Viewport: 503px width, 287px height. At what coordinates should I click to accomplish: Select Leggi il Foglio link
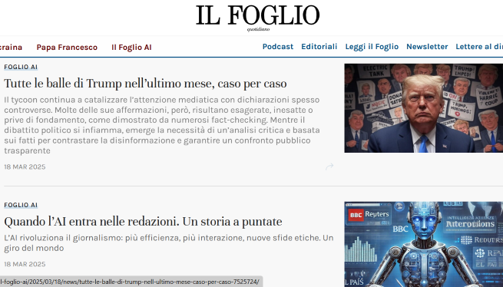pos(372,47)
